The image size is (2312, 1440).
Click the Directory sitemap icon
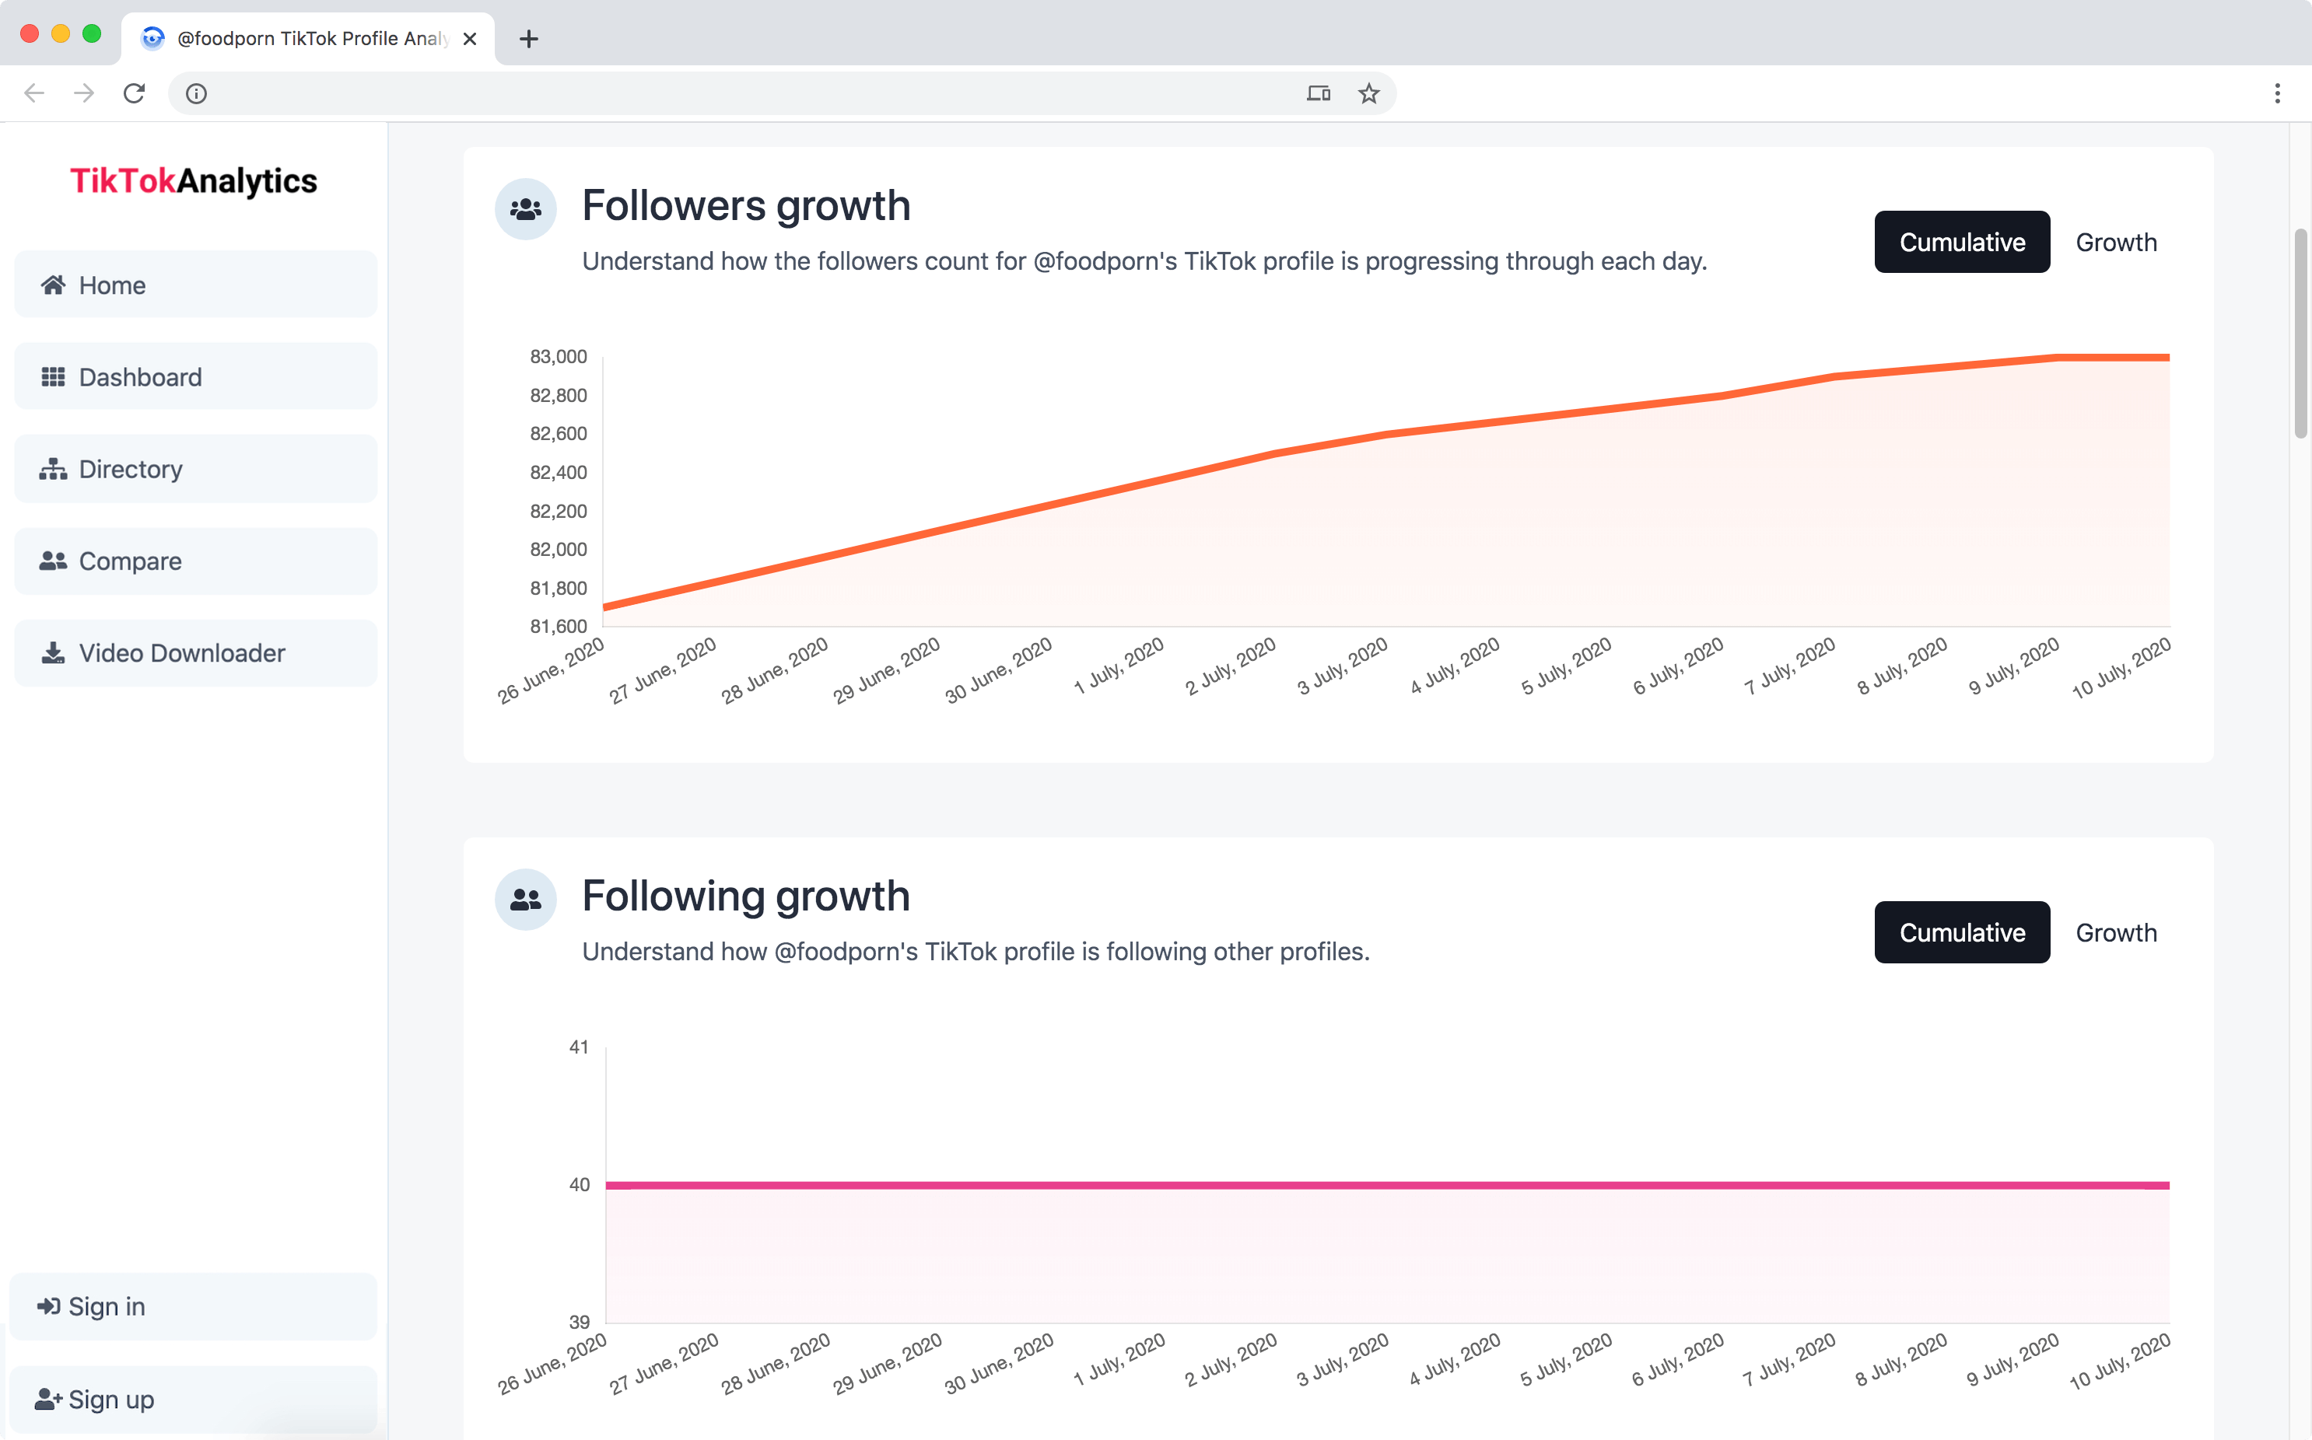pos(54,470)
